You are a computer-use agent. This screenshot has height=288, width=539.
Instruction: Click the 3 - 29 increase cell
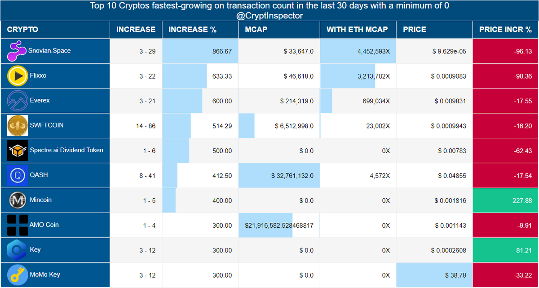[x=136, y=51]
